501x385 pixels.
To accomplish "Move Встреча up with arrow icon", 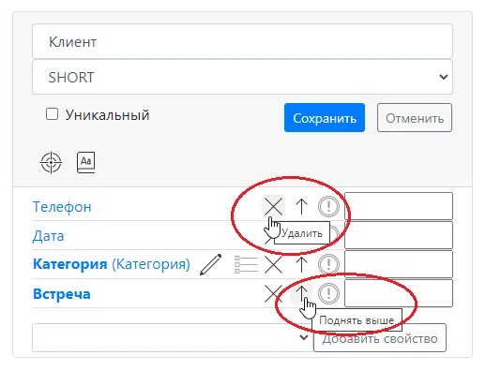I will click(301, 293).
